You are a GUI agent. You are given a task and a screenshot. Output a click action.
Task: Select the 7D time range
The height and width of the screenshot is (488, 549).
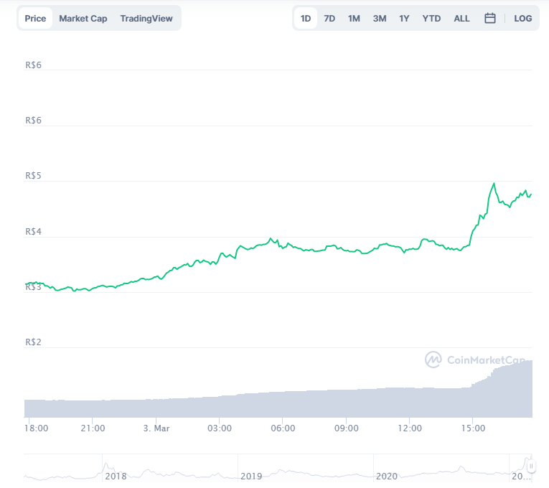coord(329,18)
